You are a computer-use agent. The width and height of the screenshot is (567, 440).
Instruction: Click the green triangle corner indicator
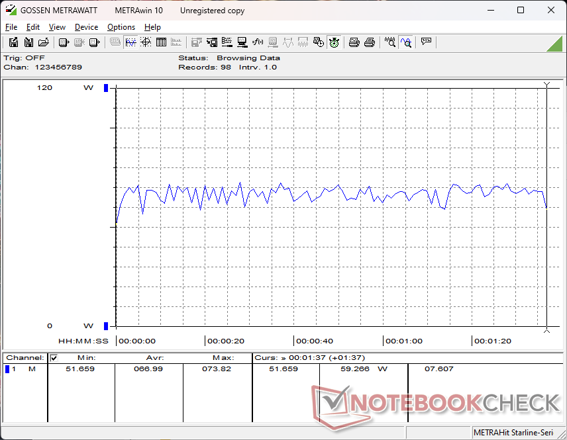click(x=556, y=44)
